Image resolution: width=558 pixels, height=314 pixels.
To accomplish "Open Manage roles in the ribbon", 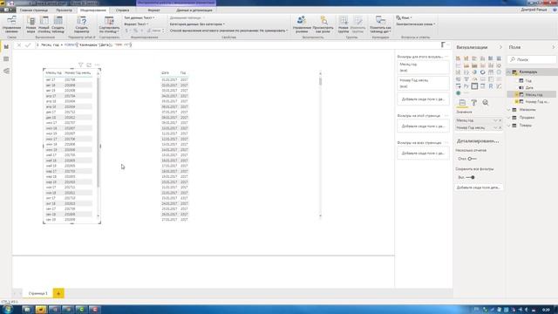I will coord(302,24).
